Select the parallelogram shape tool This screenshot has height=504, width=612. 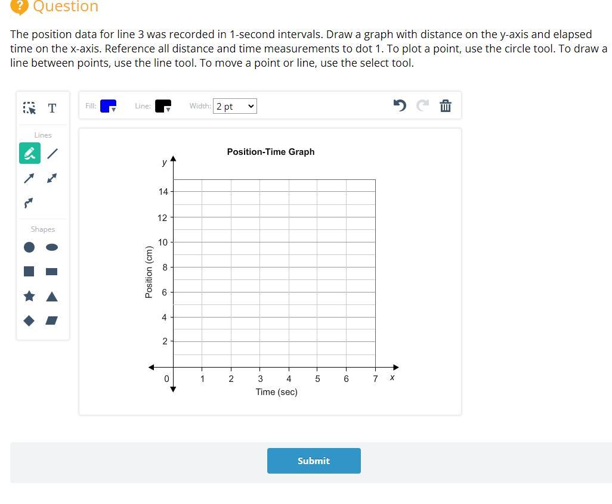[x=52, y=321]
